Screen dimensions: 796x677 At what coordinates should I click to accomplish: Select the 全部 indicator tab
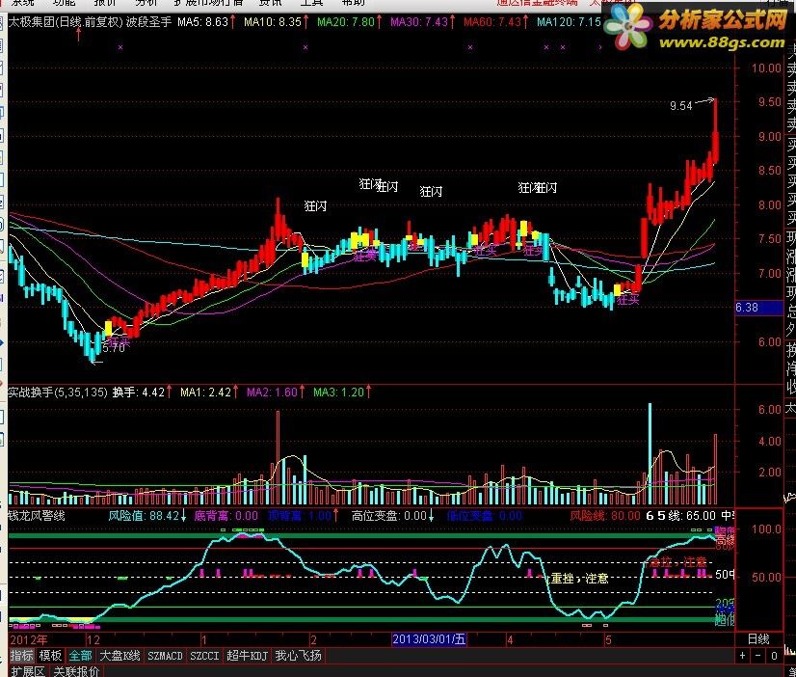point(81,656)
